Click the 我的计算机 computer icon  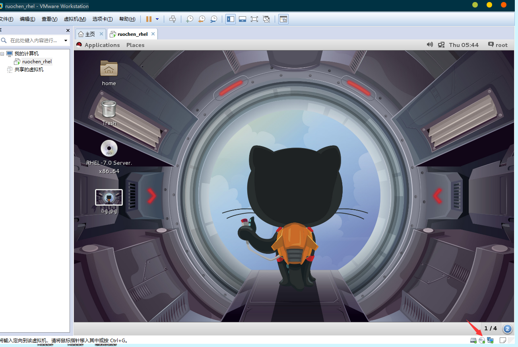click(x=10, y=54)
